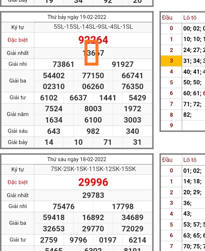
Task: Select Giải bảy number 10 for 19-02-2022
Action: pyautogui.click(x=79, y=142)
